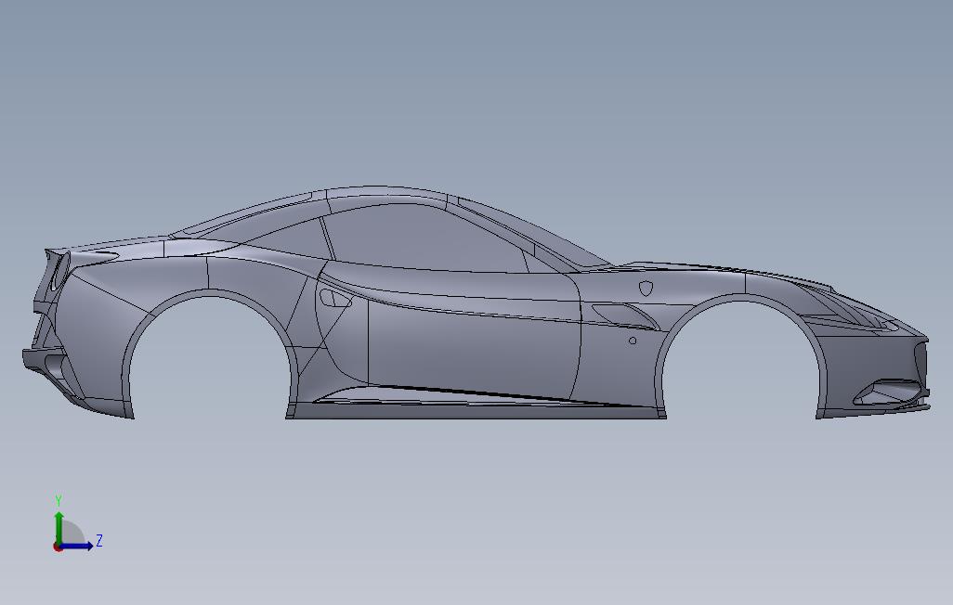The image size is (953, 605).
Task: Select the small circular feature below the fender vent
Action: coord(633,341)
